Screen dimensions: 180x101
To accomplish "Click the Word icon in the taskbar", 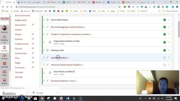I will [67, 98].
